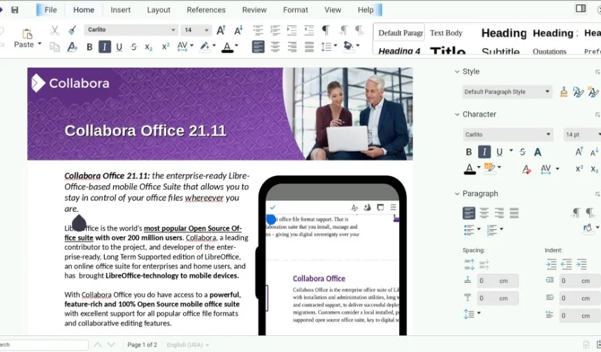Toggle Strikethrough in the ribbon

(133, 47)
